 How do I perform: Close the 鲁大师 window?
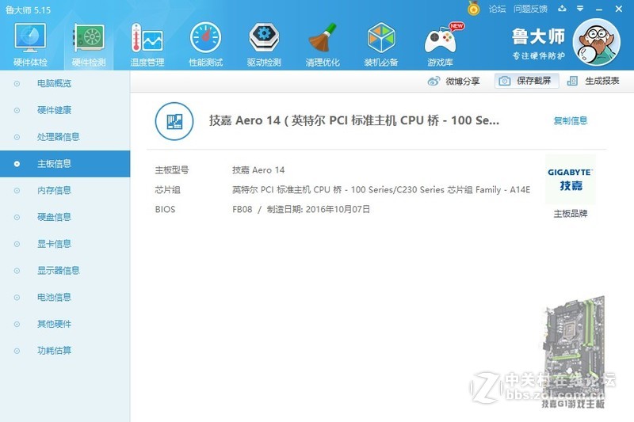619,9
